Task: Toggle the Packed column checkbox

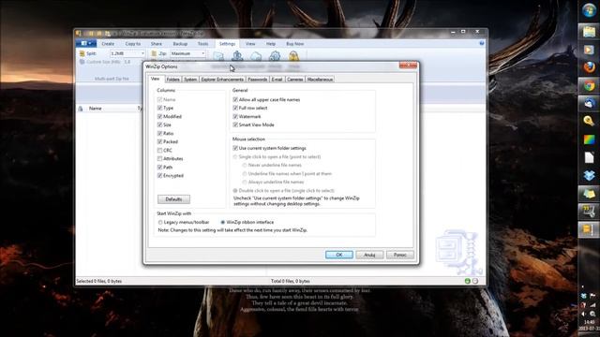Action: coord(159,141)
